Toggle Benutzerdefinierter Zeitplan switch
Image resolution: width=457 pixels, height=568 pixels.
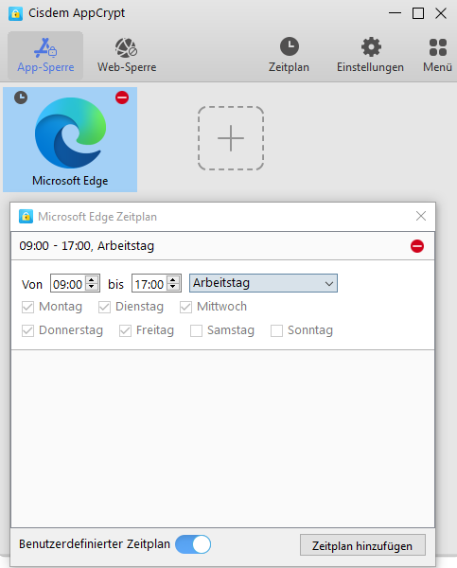pyautogui.click(x=193, y=544)
